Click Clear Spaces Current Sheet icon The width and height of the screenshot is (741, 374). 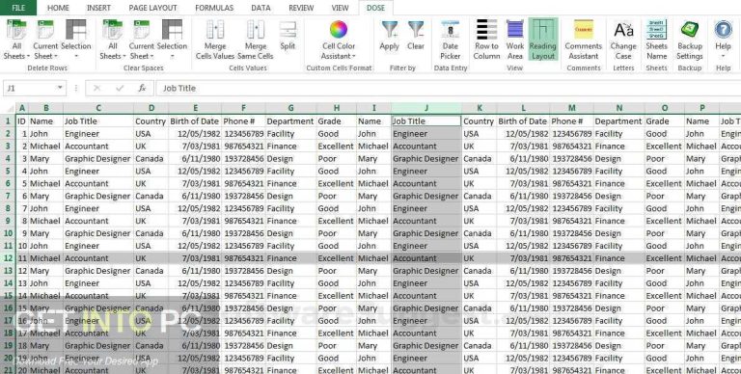pos(141,30)
